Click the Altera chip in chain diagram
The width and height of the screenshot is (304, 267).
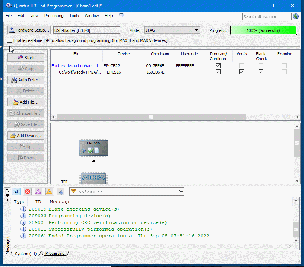93,178
